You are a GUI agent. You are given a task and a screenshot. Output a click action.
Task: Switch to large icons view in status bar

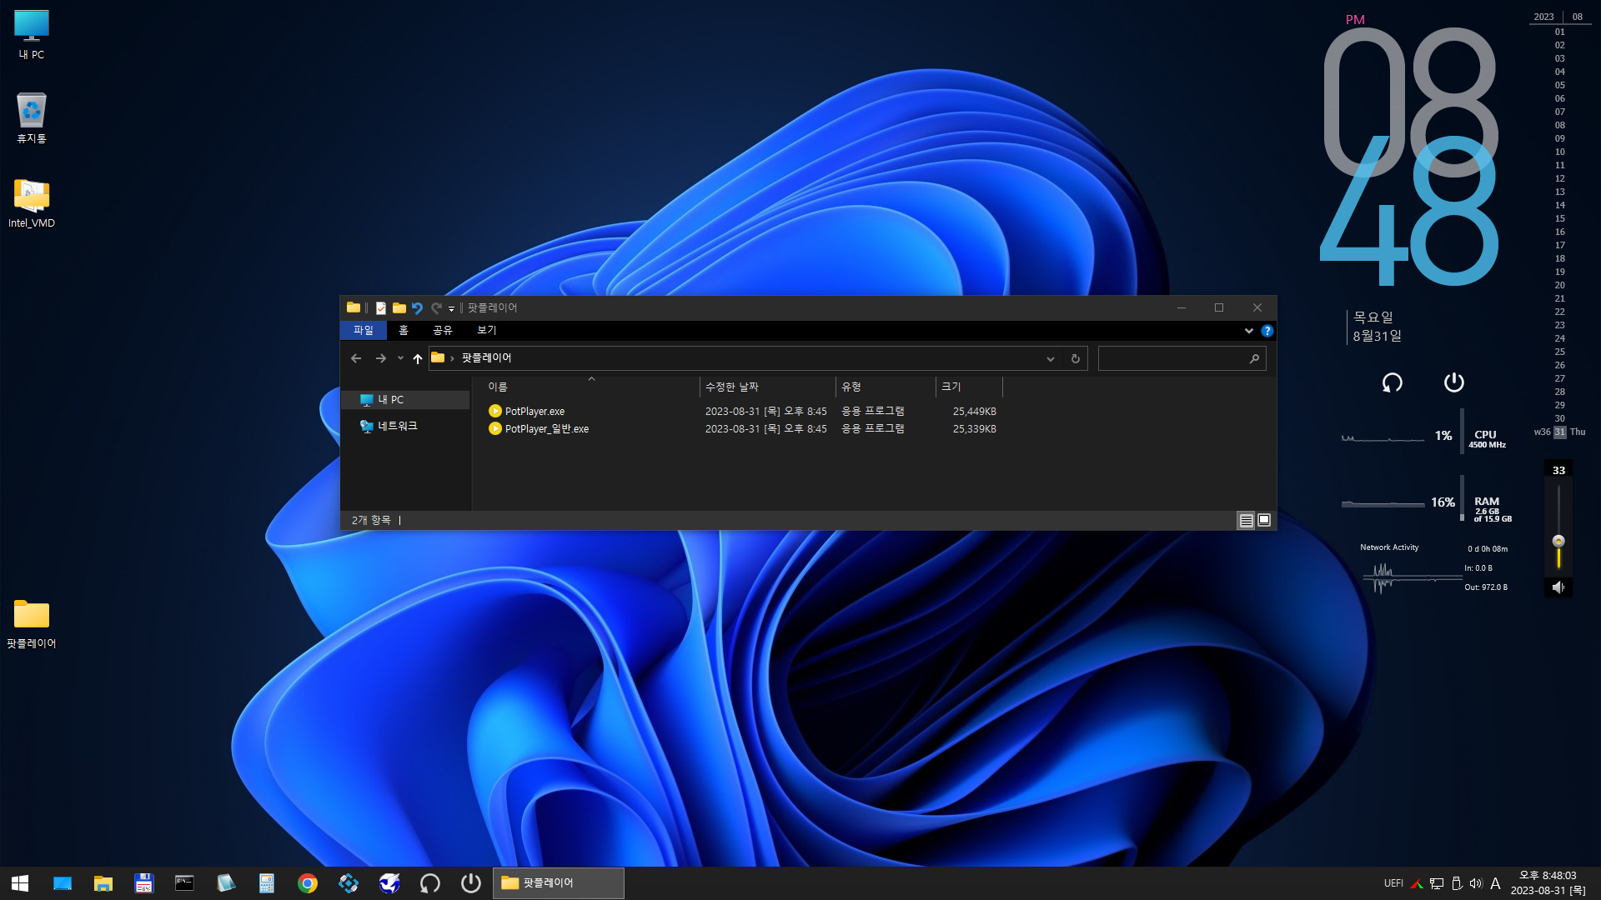[1264, 521]
